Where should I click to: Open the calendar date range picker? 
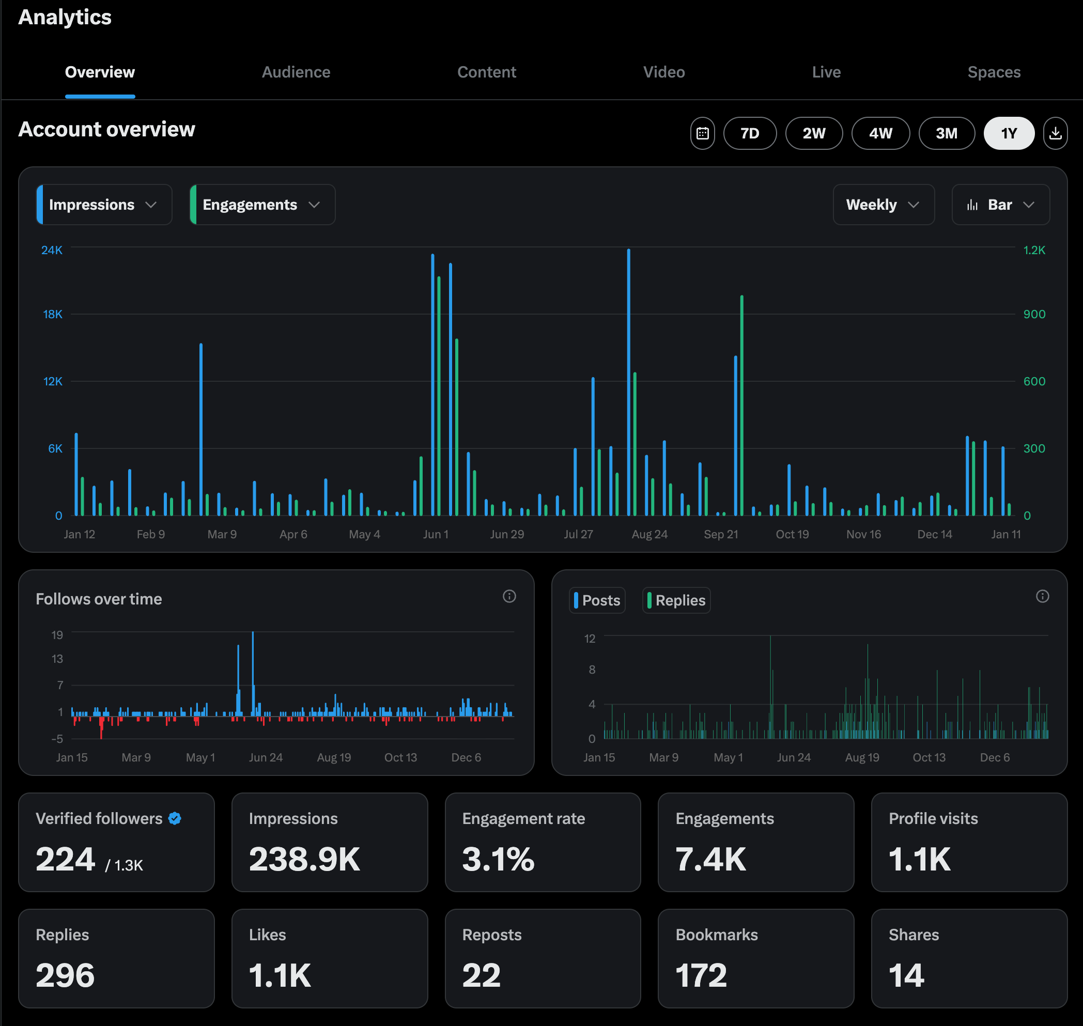coord(702,133)
